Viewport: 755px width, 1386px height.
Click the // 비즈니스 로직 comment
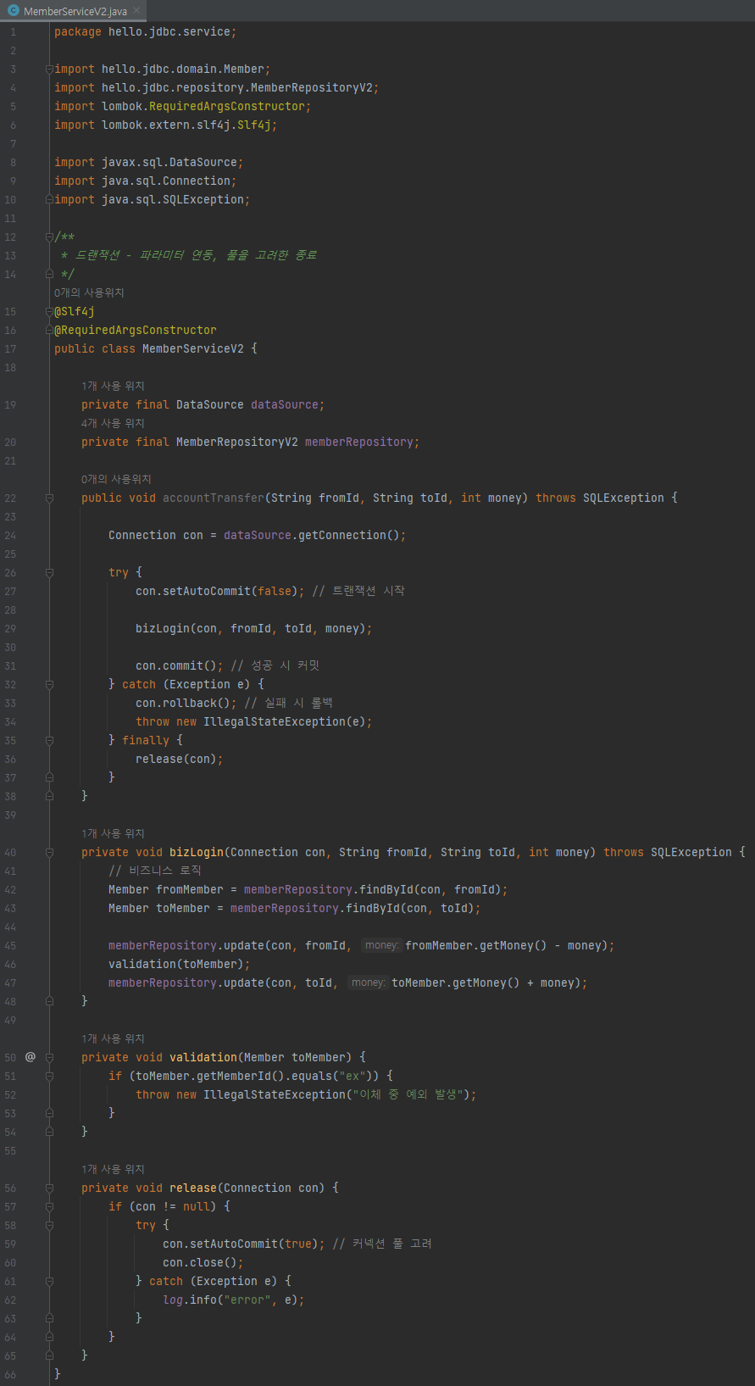pos(155,871)
